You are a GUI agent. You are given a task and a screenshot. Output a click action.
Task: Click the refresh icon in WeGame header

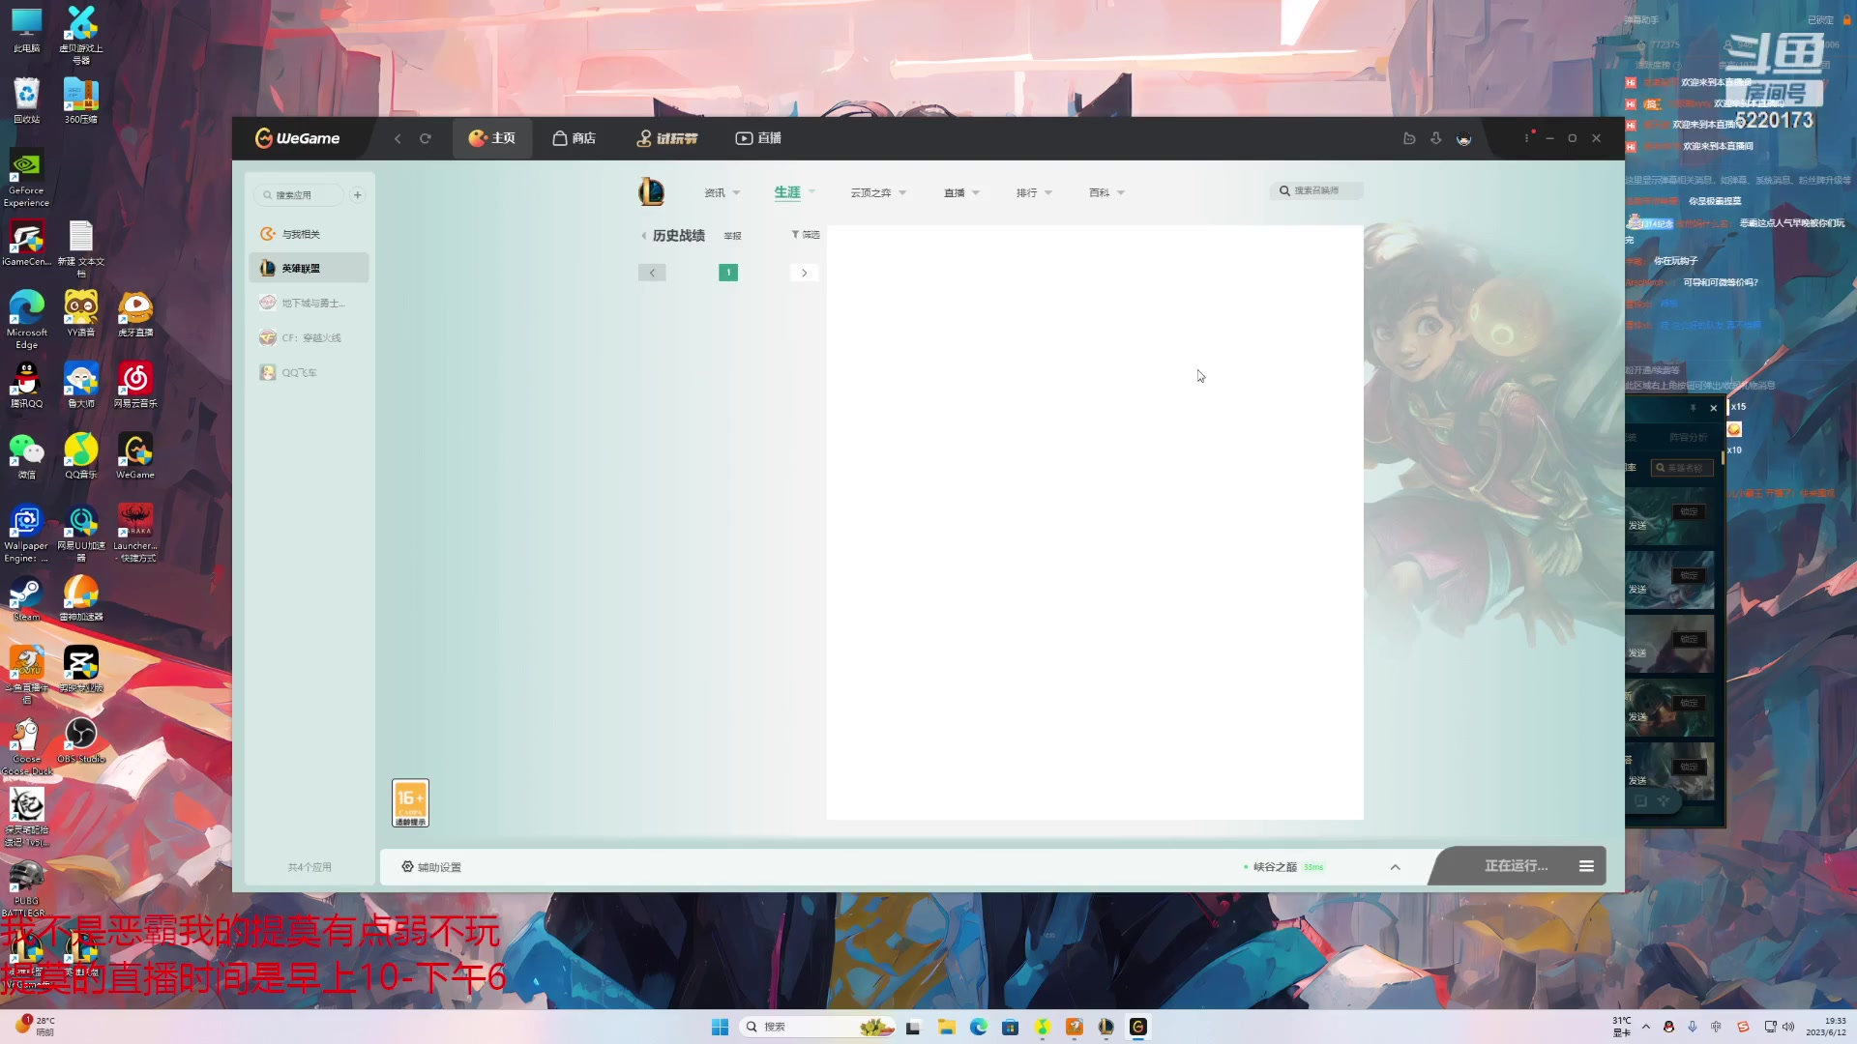click(425, 138)
